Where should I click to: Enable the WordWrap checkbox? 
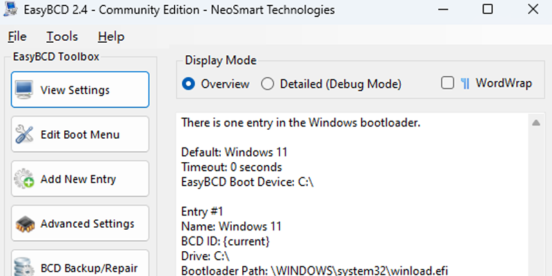[447, 83]
